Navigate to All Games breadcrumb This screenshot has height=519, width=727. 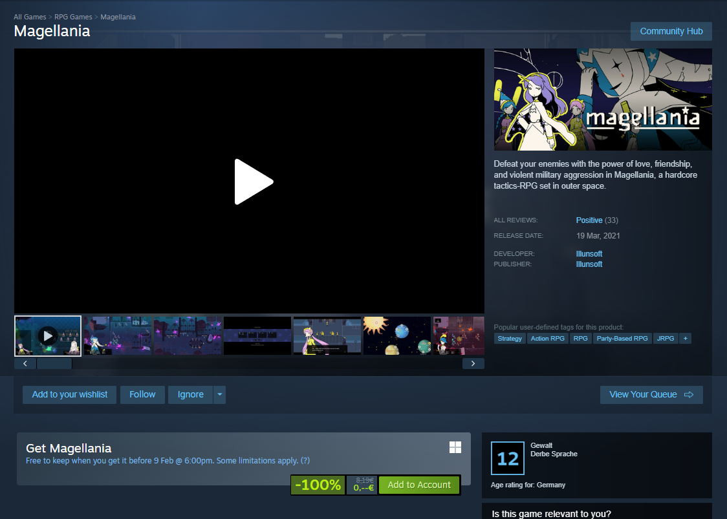(30, 17)
